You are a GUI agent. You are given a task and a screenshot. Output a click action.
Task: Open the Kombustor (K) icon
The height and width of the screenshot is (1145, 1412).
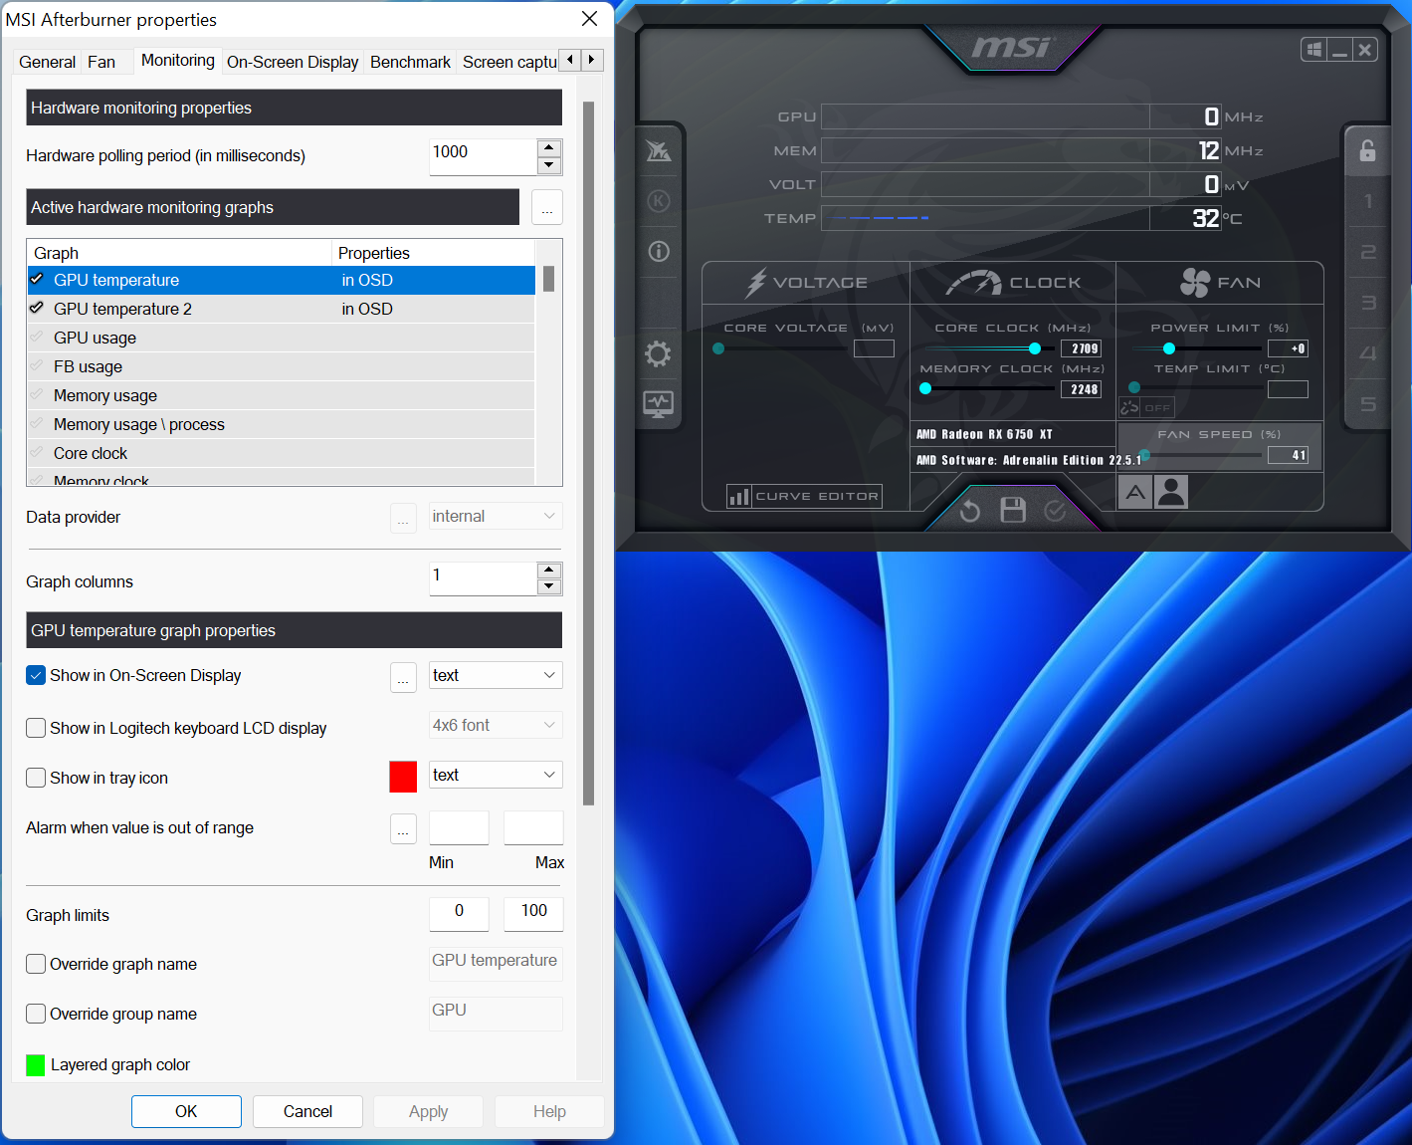click(x=659, y=201)
